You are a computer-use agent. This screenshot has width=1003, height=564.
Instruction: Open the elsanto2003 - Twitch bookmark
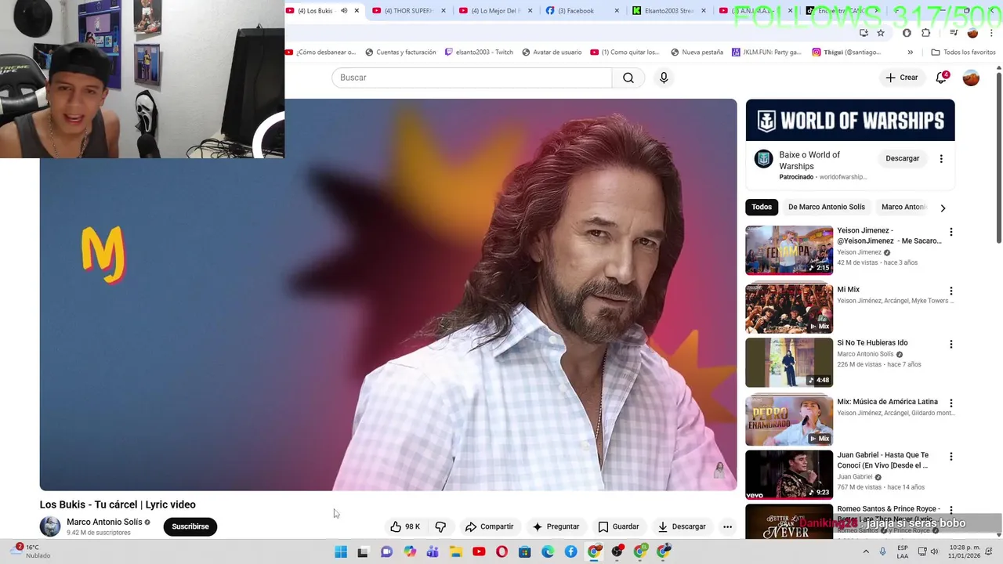click(479, 52)
